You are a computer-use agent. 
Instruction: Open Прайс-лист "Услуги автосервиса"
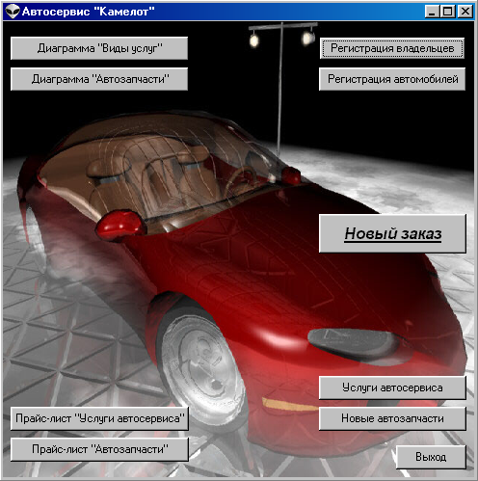(99, 418)
